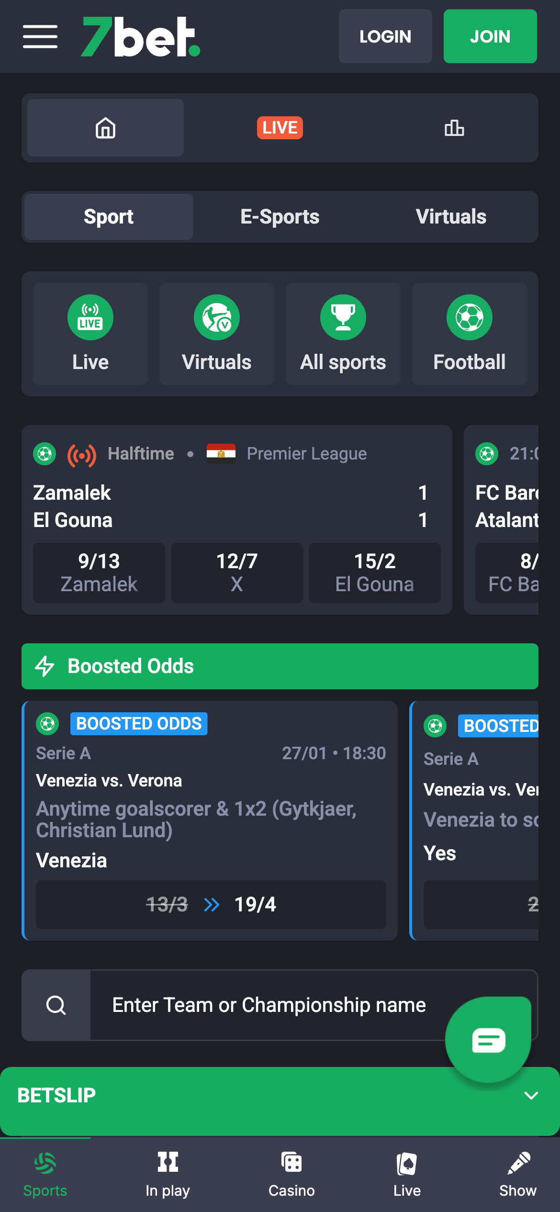560x1212 pixels.
Task: Select Zamalek 9/13 odds
Action: click(99, 572)
